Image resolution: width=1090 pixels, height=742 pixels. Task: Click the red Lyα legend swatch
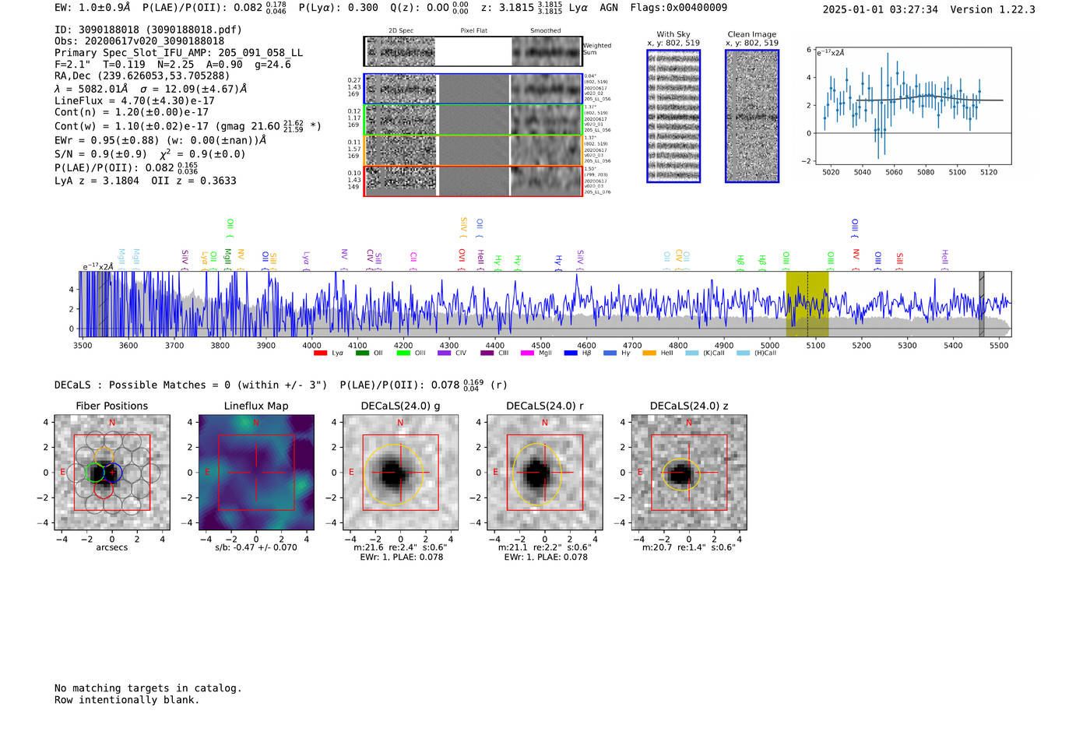[320, 353]
